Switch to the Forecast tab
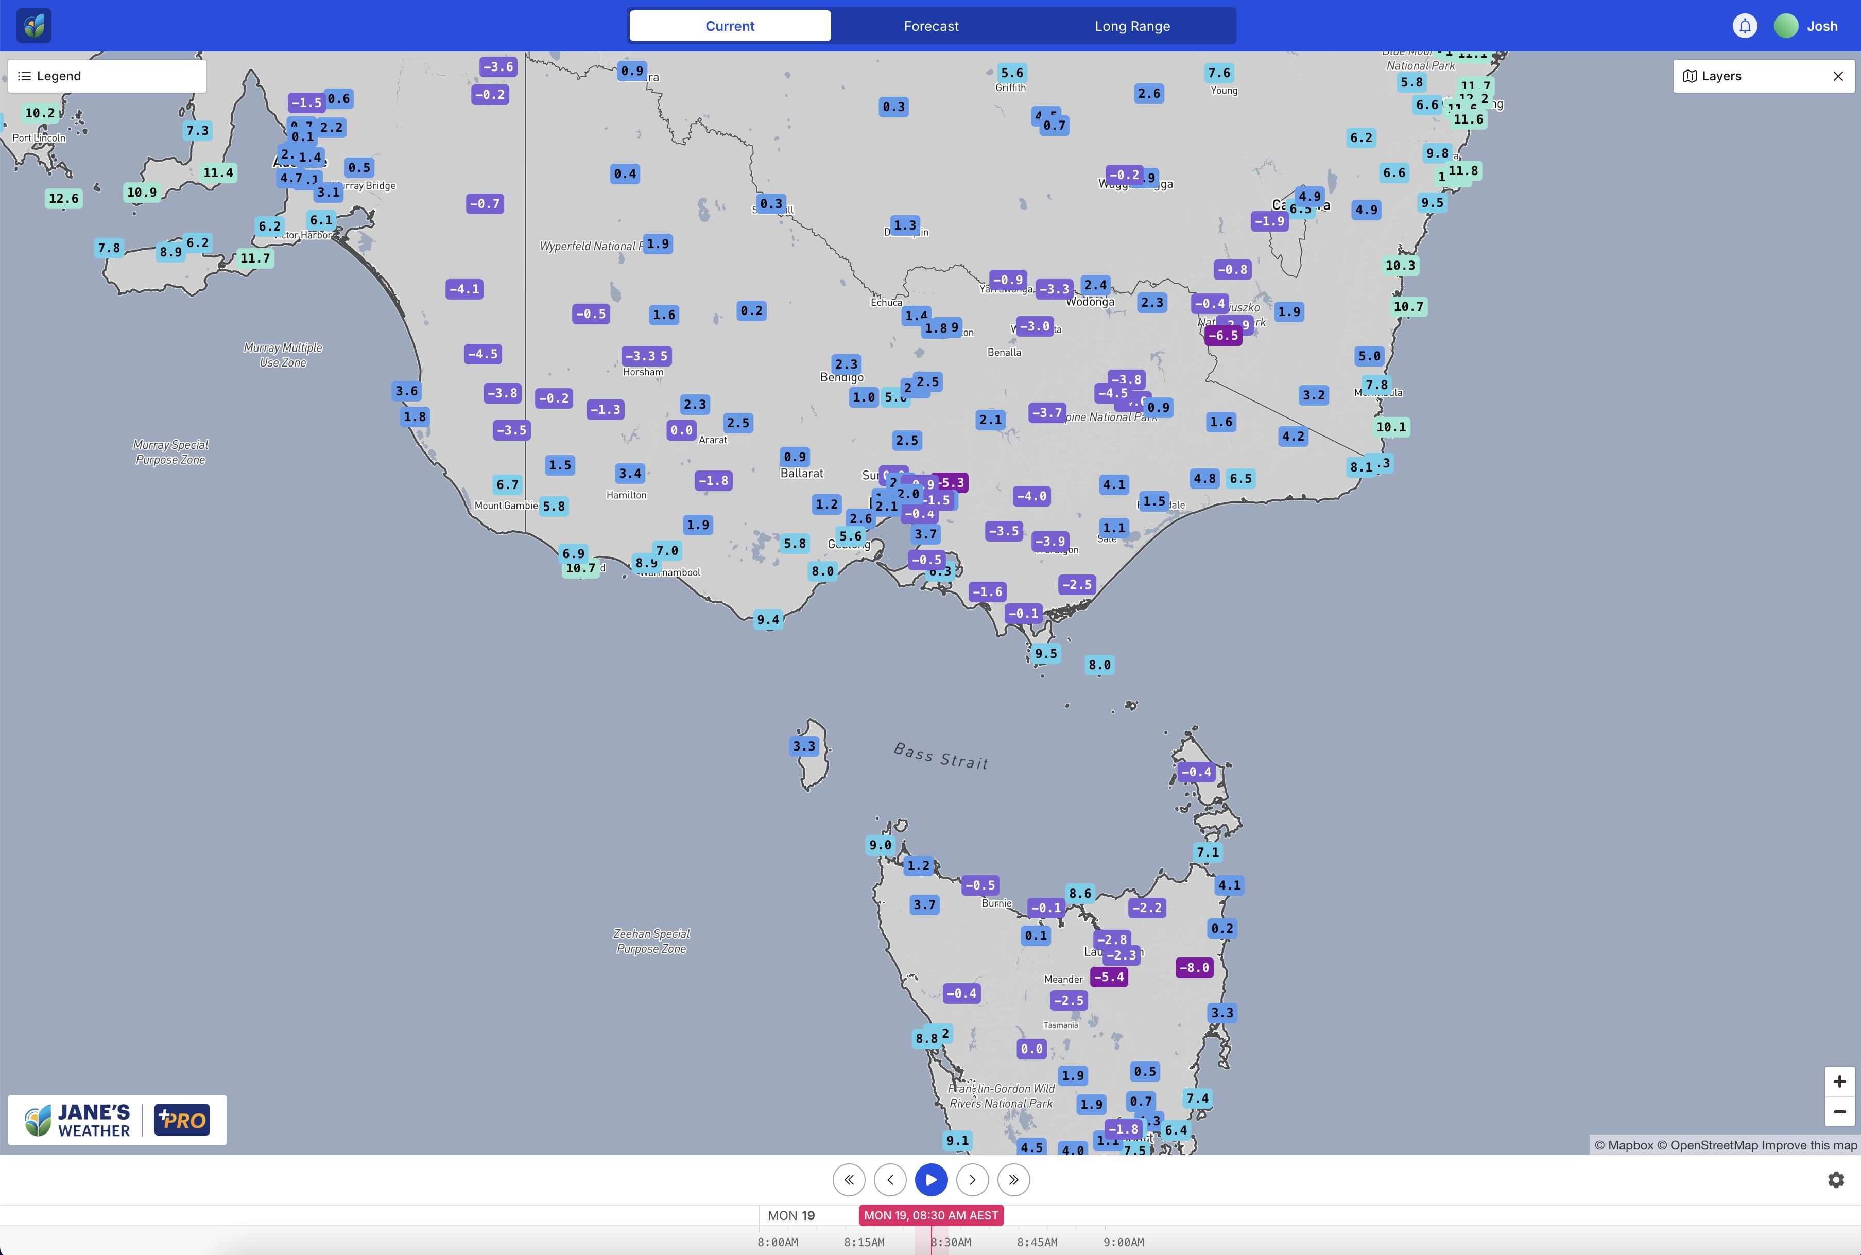1861x1255 pixels. click(931, 26)
